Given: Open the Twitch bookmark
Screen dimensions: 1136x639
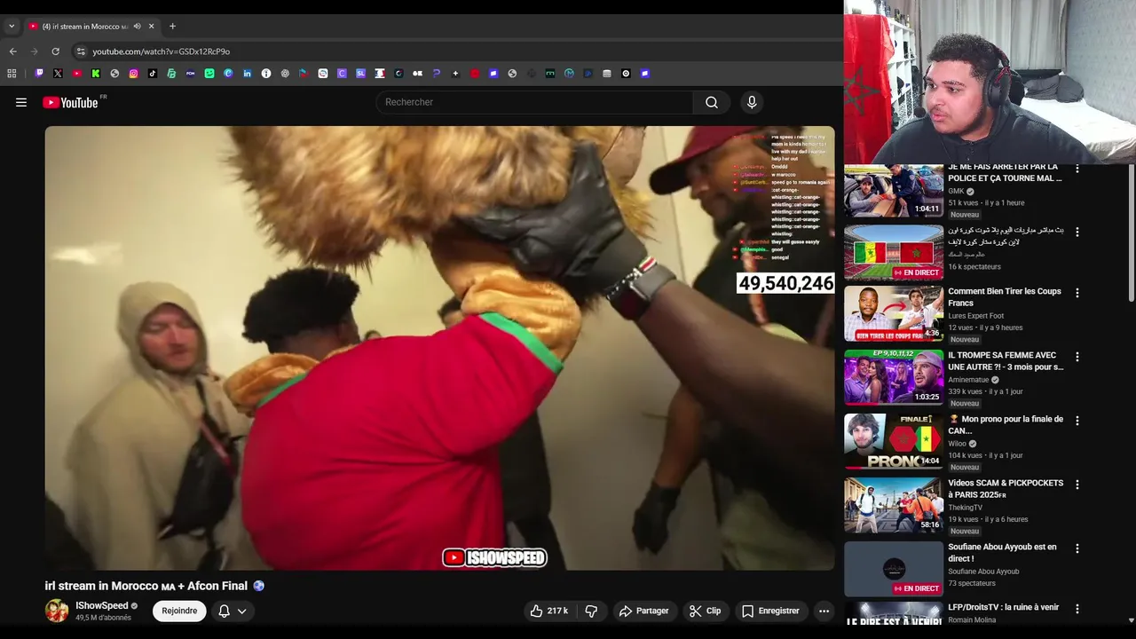Looking at the screenshot, I should click(x=39, y=74).
